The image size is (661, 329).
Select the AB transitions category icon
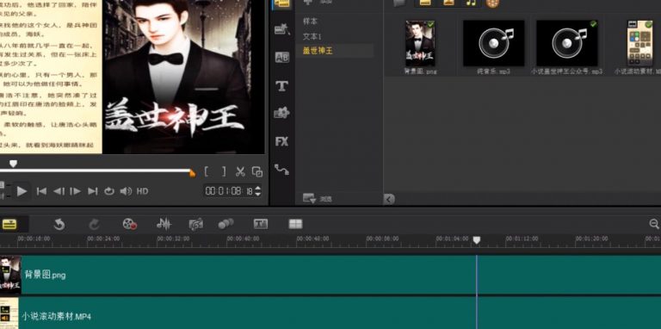(281, 58)
